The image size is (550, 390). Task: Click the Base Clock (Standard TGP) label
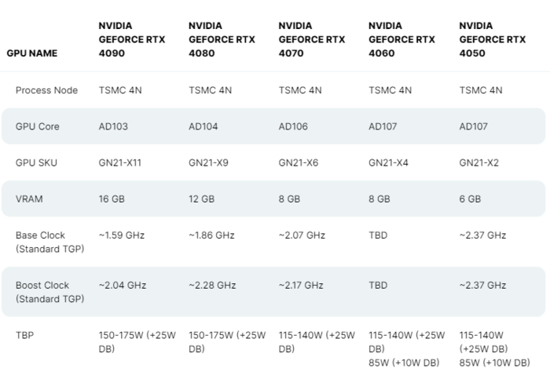(x=49, y=242)
